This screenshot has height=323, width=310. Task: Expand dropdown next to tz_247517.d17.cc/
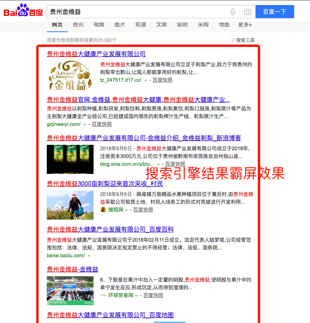(146, 80)
